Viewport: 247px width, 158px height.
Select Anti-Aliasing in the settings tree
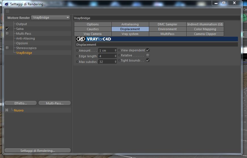(26, 38)
